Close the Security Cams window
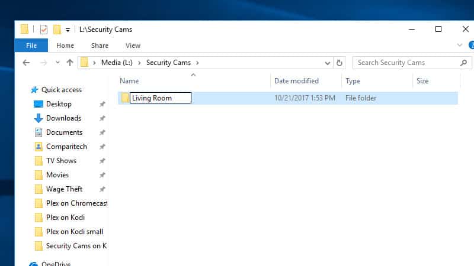Screen dimensions: 474x266 pos(466,29)
